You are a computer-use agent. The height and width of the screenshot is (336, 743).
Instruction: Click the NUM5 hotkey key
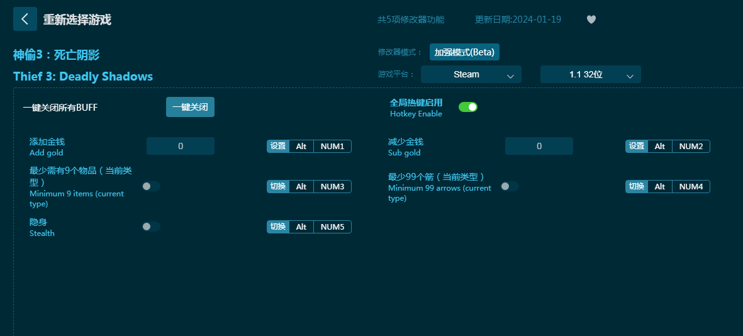pyautogui.click(x=332, y=227)
